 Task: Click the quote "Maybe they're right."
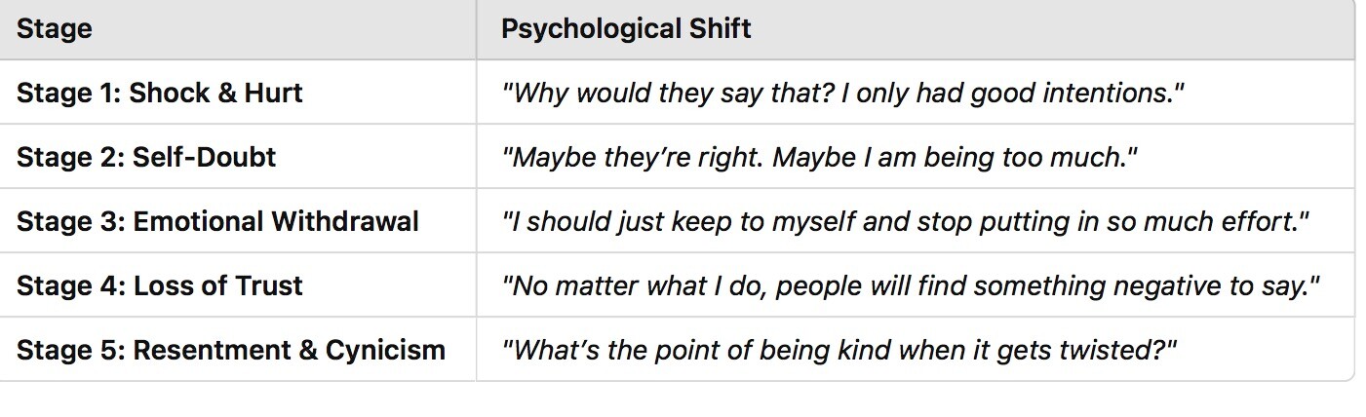point(634,157)
